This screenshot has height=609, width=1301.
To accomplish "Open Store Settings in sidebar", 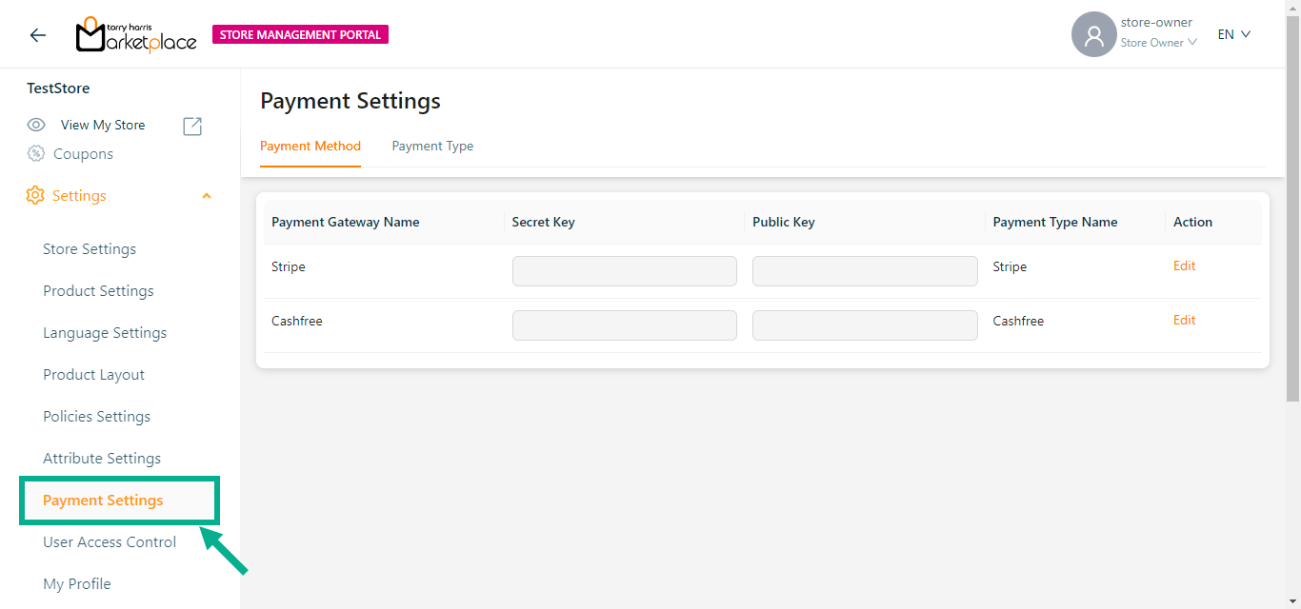I will (90, 249).
